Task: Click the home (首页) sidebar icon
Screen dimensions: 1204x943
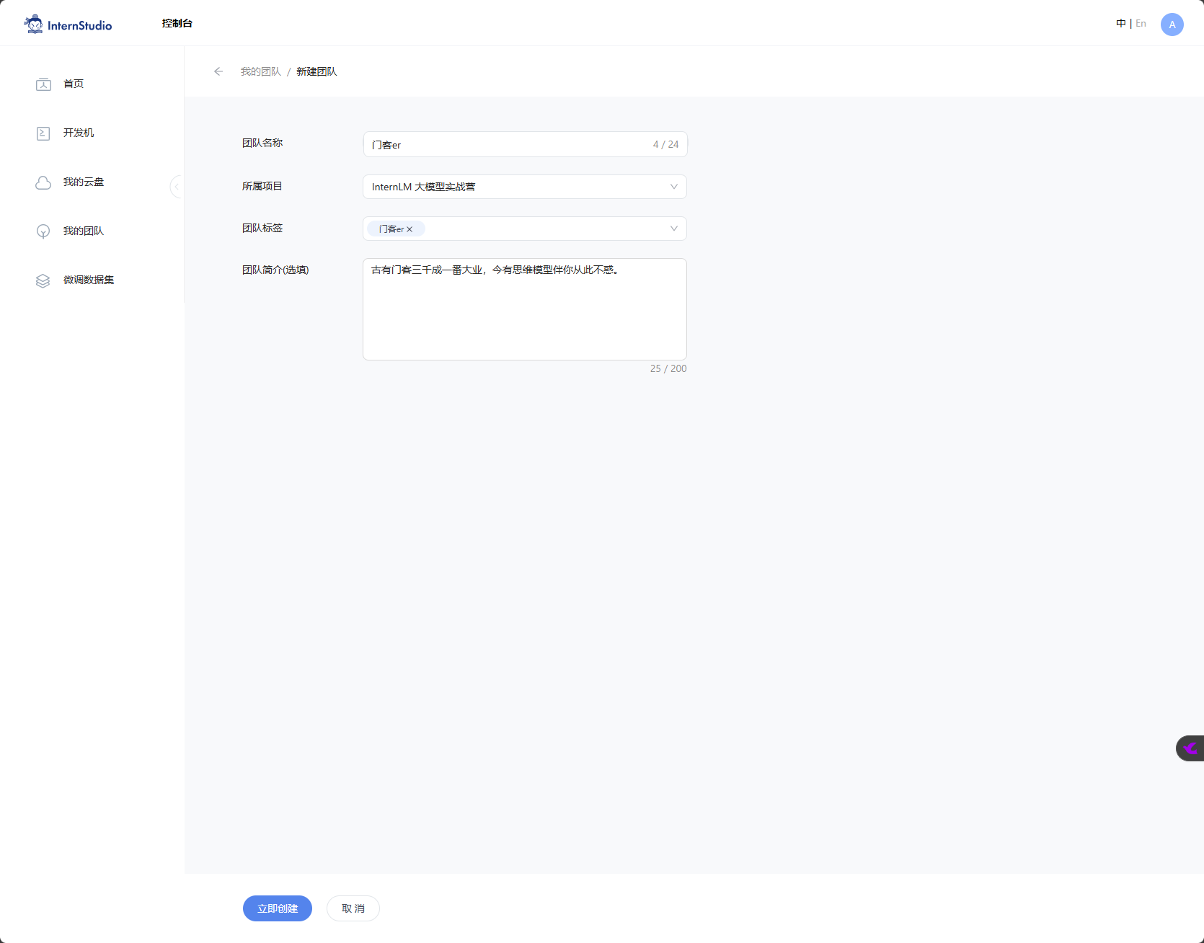Action: [x=43, y=84]
